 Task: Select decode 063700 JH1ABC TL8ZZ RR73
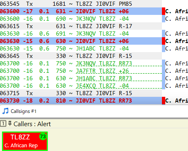point(81,78)
